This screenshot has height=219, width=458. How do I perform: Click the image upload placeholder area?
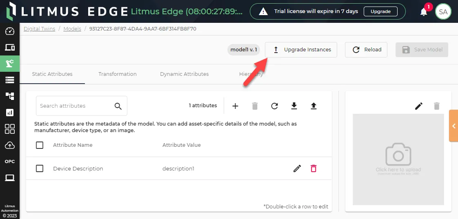(398, 159)
